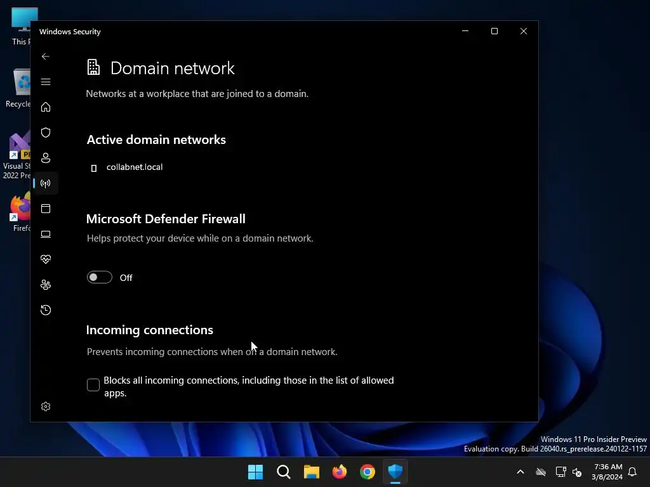The height and width of the screenshot is (487, 650).
Task: Open the hamburger navigation menu
Action: tap(46, 82)
